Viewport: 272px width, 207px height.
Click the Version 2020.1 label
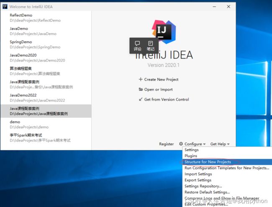click(x=163, y=65)
